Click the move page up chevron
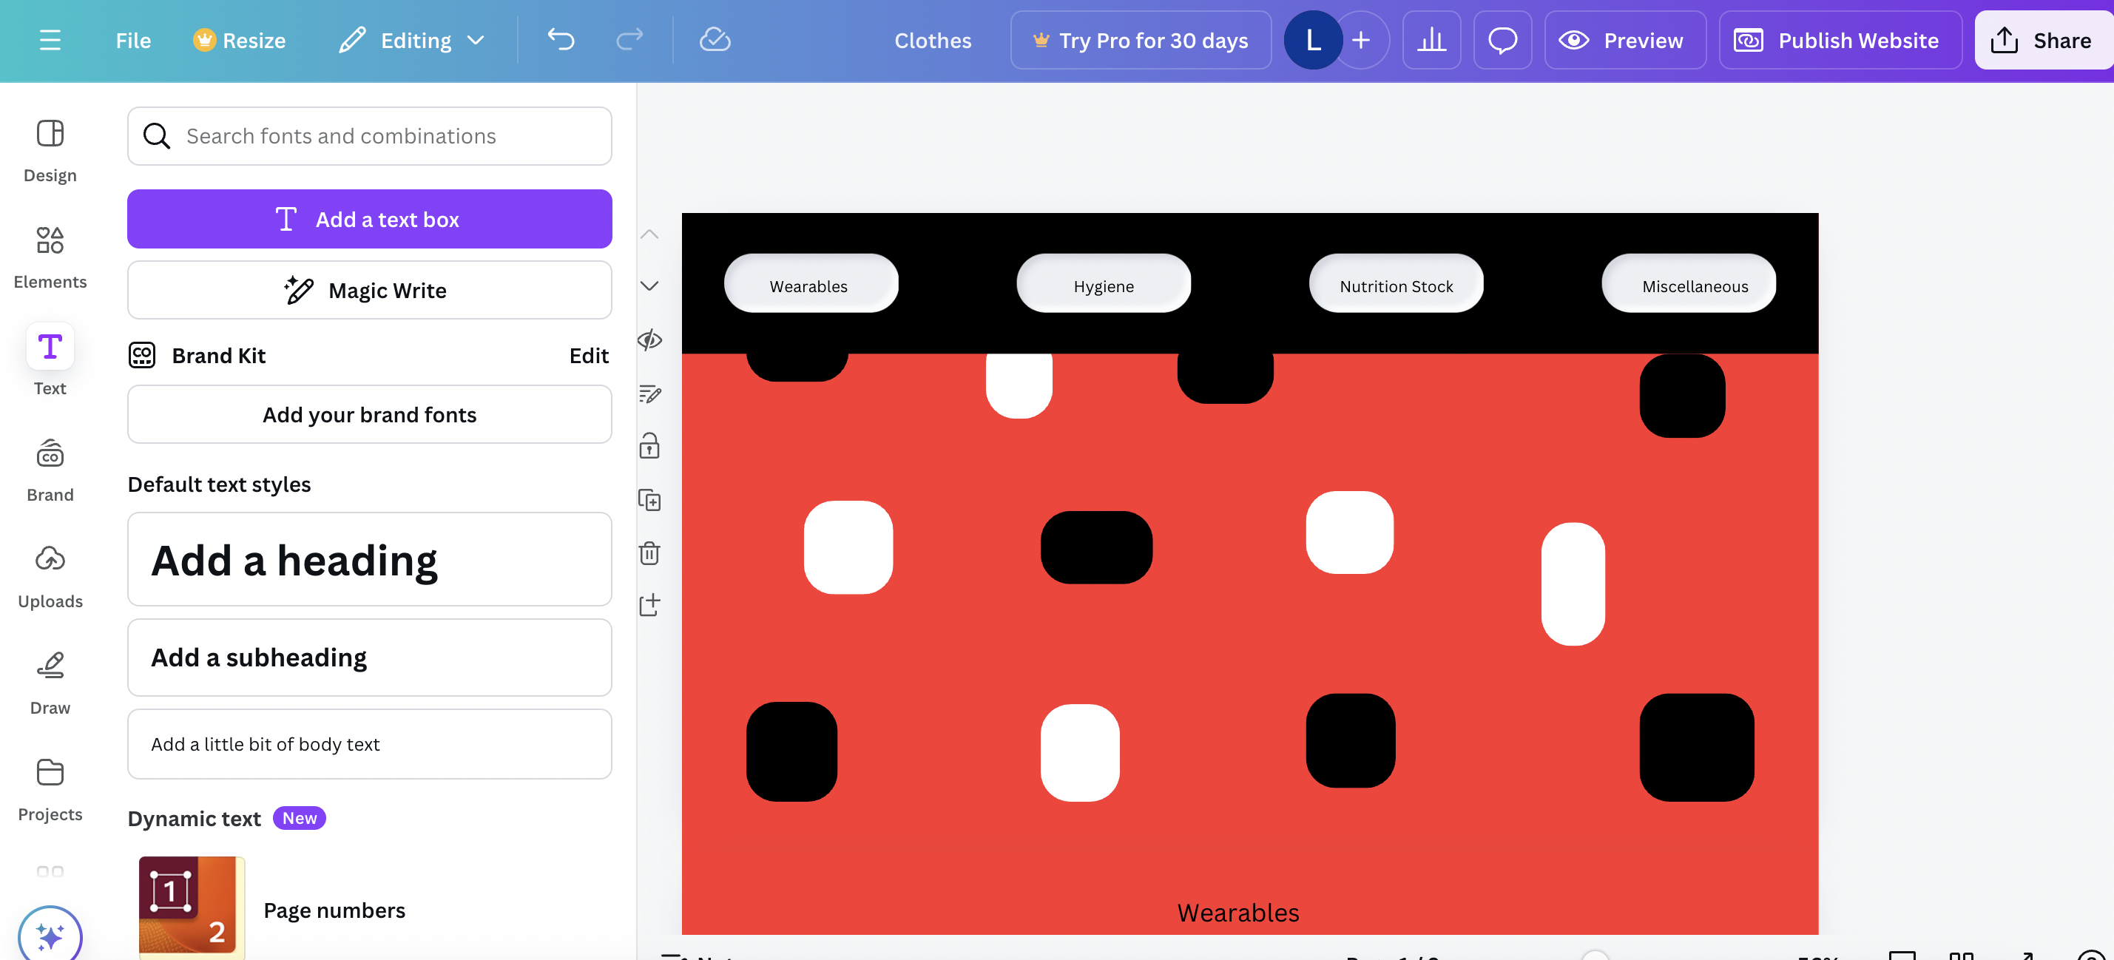This screenshot has height=960, width=2114. coord(649,234)
